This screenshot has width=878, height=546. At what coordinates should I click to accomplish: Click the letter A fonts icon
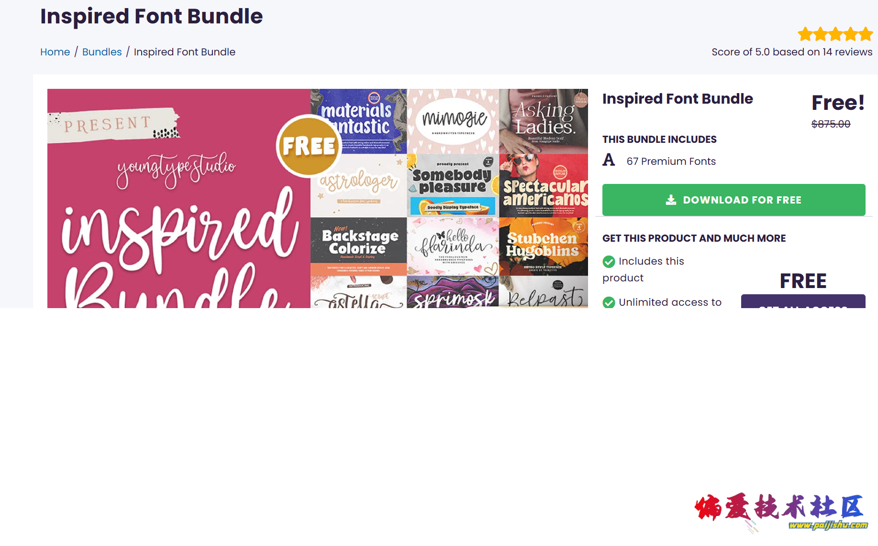tap(609, 160)
